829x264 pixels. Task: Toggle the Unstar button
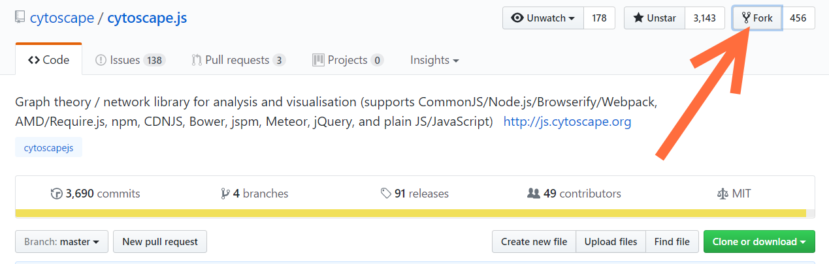point(655,18)
